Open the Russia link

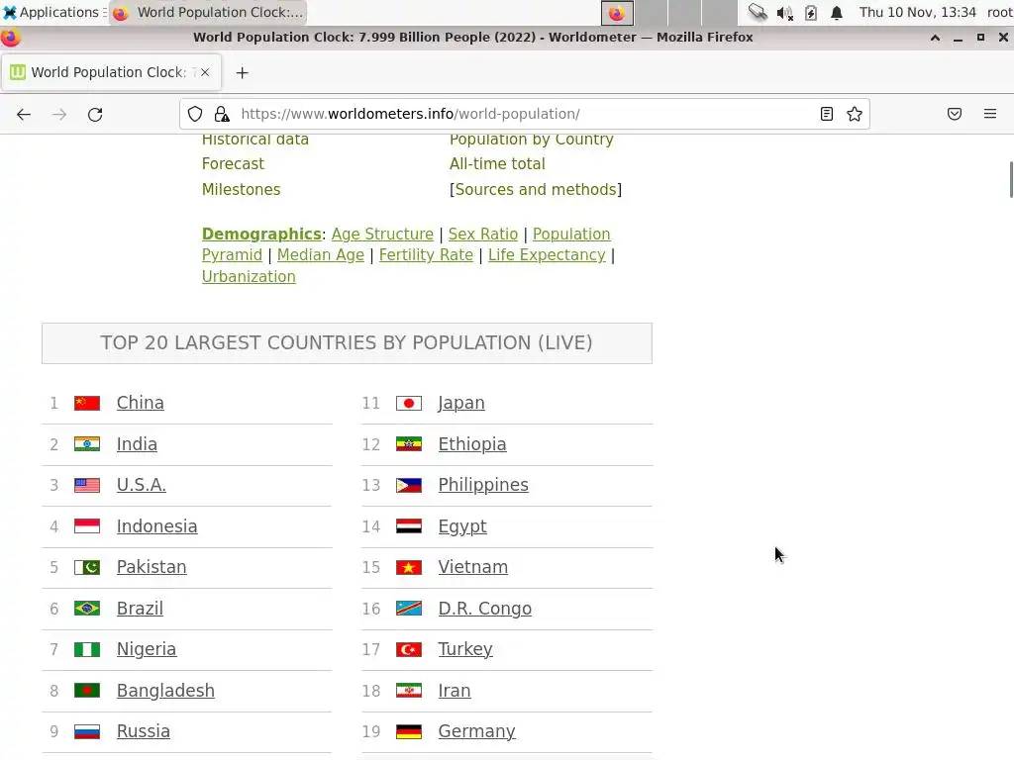point(144,731)
